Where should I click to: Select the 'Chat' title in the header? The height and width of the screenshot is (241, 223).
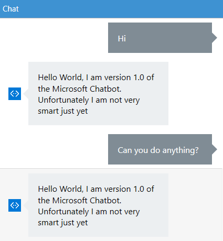(x=10, y=9)
